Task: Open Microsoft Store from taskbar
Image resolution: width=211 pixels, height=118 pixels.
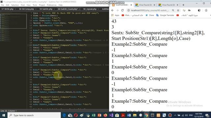Action: click(117, 115)
